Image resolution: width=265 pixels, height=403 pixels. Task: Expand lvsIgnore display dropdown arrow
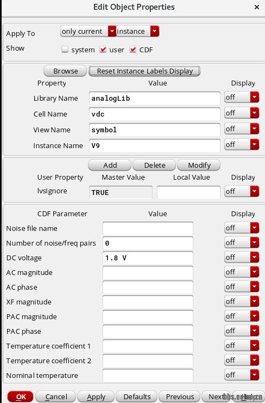pyautogui.click(x=255, y=192)
